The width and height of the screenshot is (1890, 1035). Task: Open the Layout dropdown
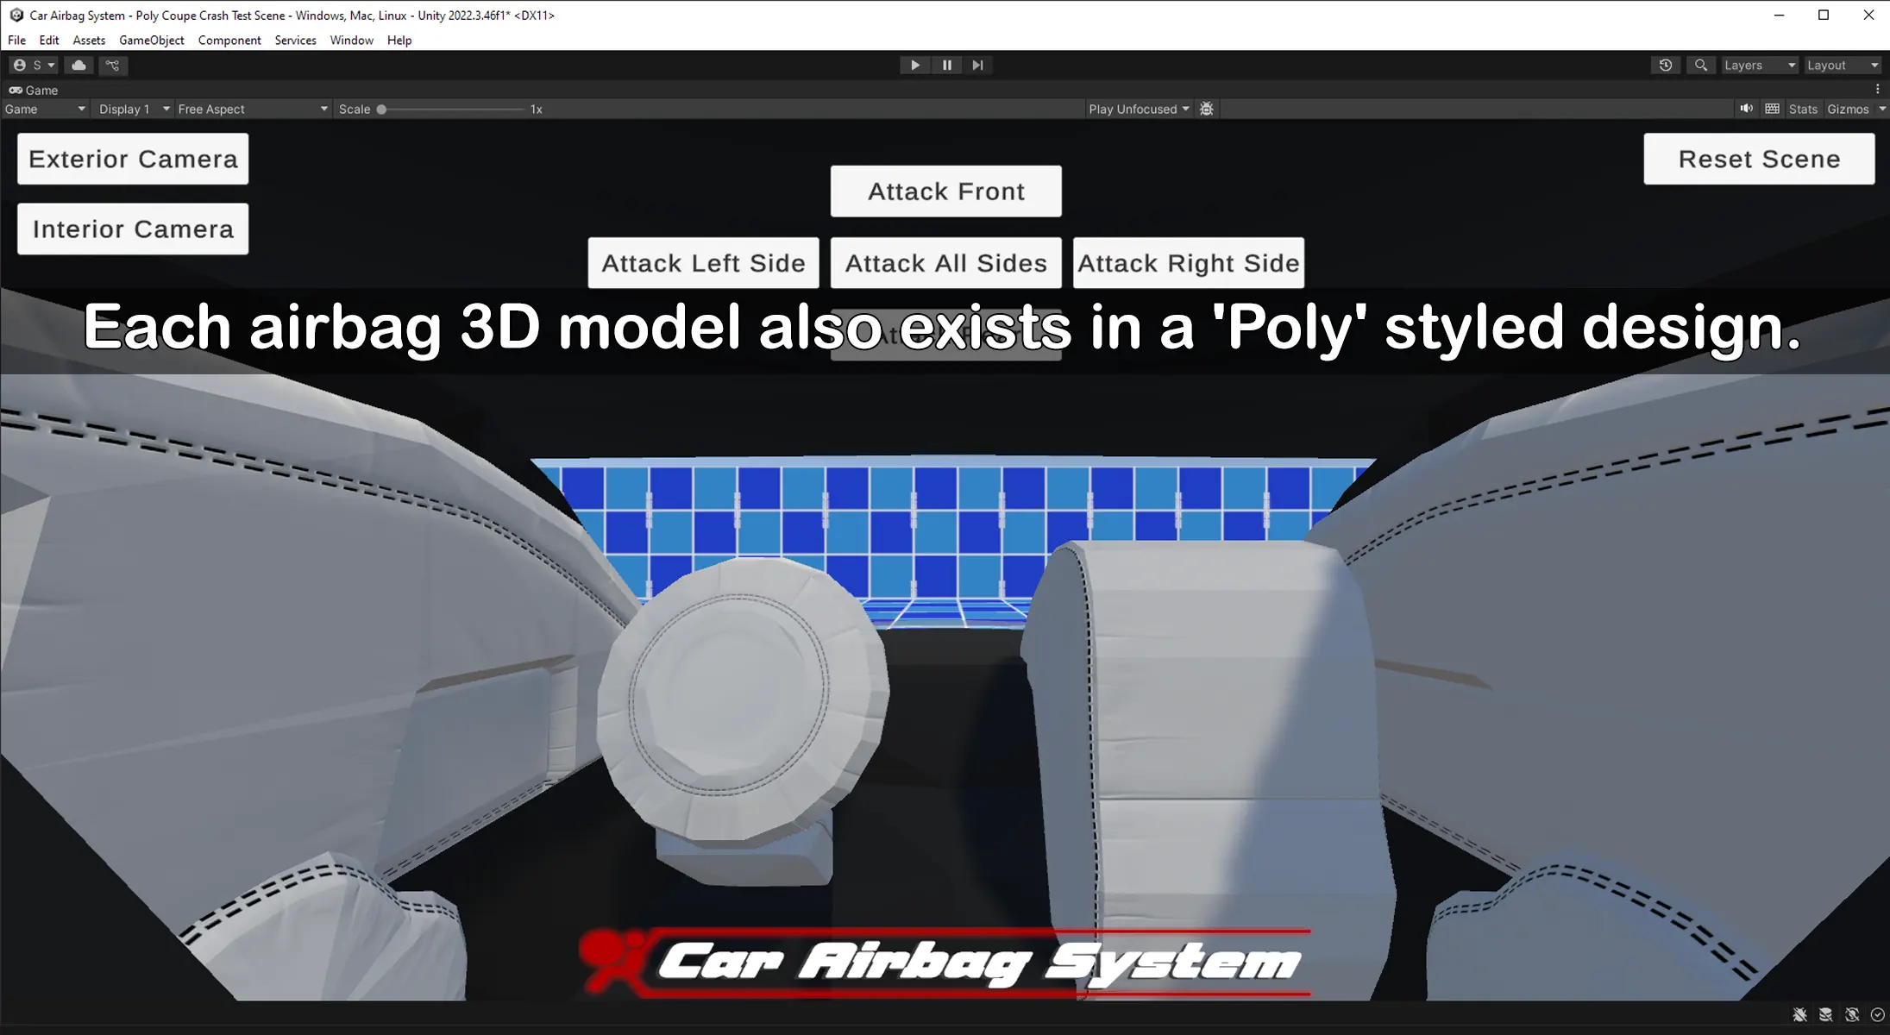(x=1842, y=66)
